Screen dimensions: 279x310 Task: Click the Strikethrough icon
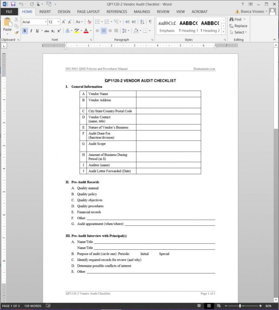[x=47, y=31]
